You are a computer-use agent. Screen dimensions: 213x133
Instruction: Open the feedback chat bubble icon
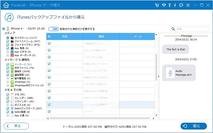click(181, 5)
